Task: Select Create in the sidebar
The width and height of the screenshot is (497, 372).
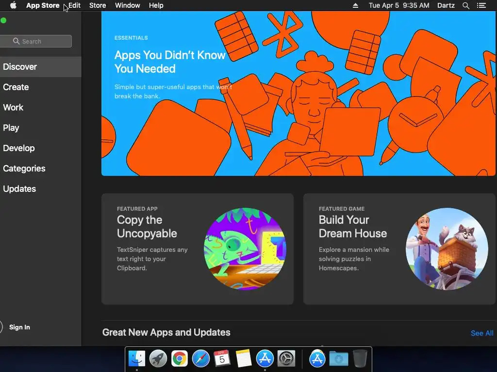Action: (x=41, y=87)
